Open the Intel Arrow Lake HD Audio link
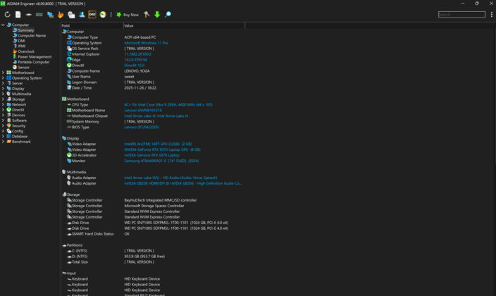Screen dimensions: 496x296 [x=170, y=178]
